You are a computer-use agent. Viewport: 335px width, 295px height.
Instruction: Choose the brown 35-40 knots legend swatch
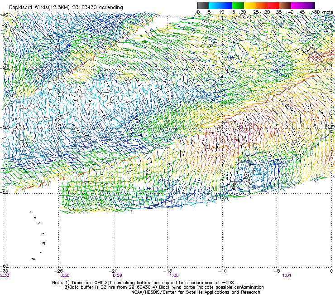[x=285, y=5]
